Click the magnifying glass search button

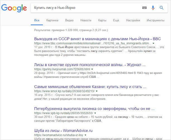click(x=162, y=8)
